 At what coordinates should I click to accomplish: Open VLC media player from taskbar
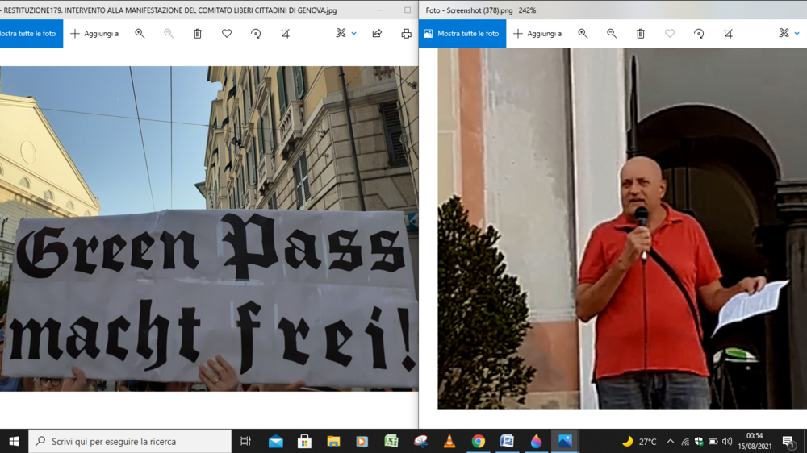pyautogui.click(x=449, y=441)
